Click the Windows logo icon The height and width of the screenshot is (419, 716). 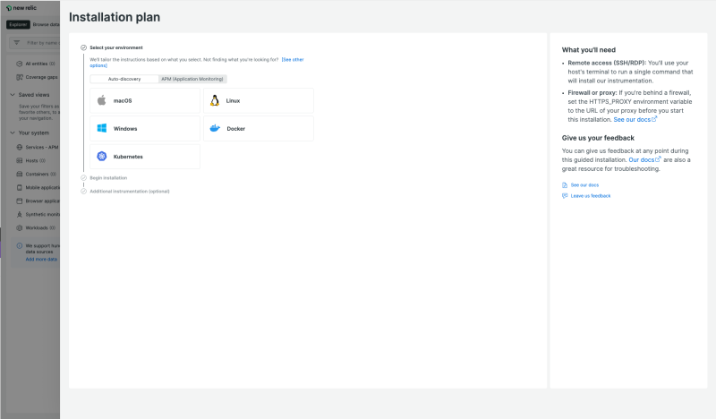(102, 128)
